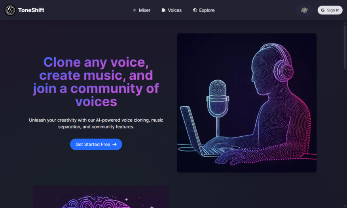
Task: Click the waveform icon beside Mixer
Action: [x=135, y=10]
